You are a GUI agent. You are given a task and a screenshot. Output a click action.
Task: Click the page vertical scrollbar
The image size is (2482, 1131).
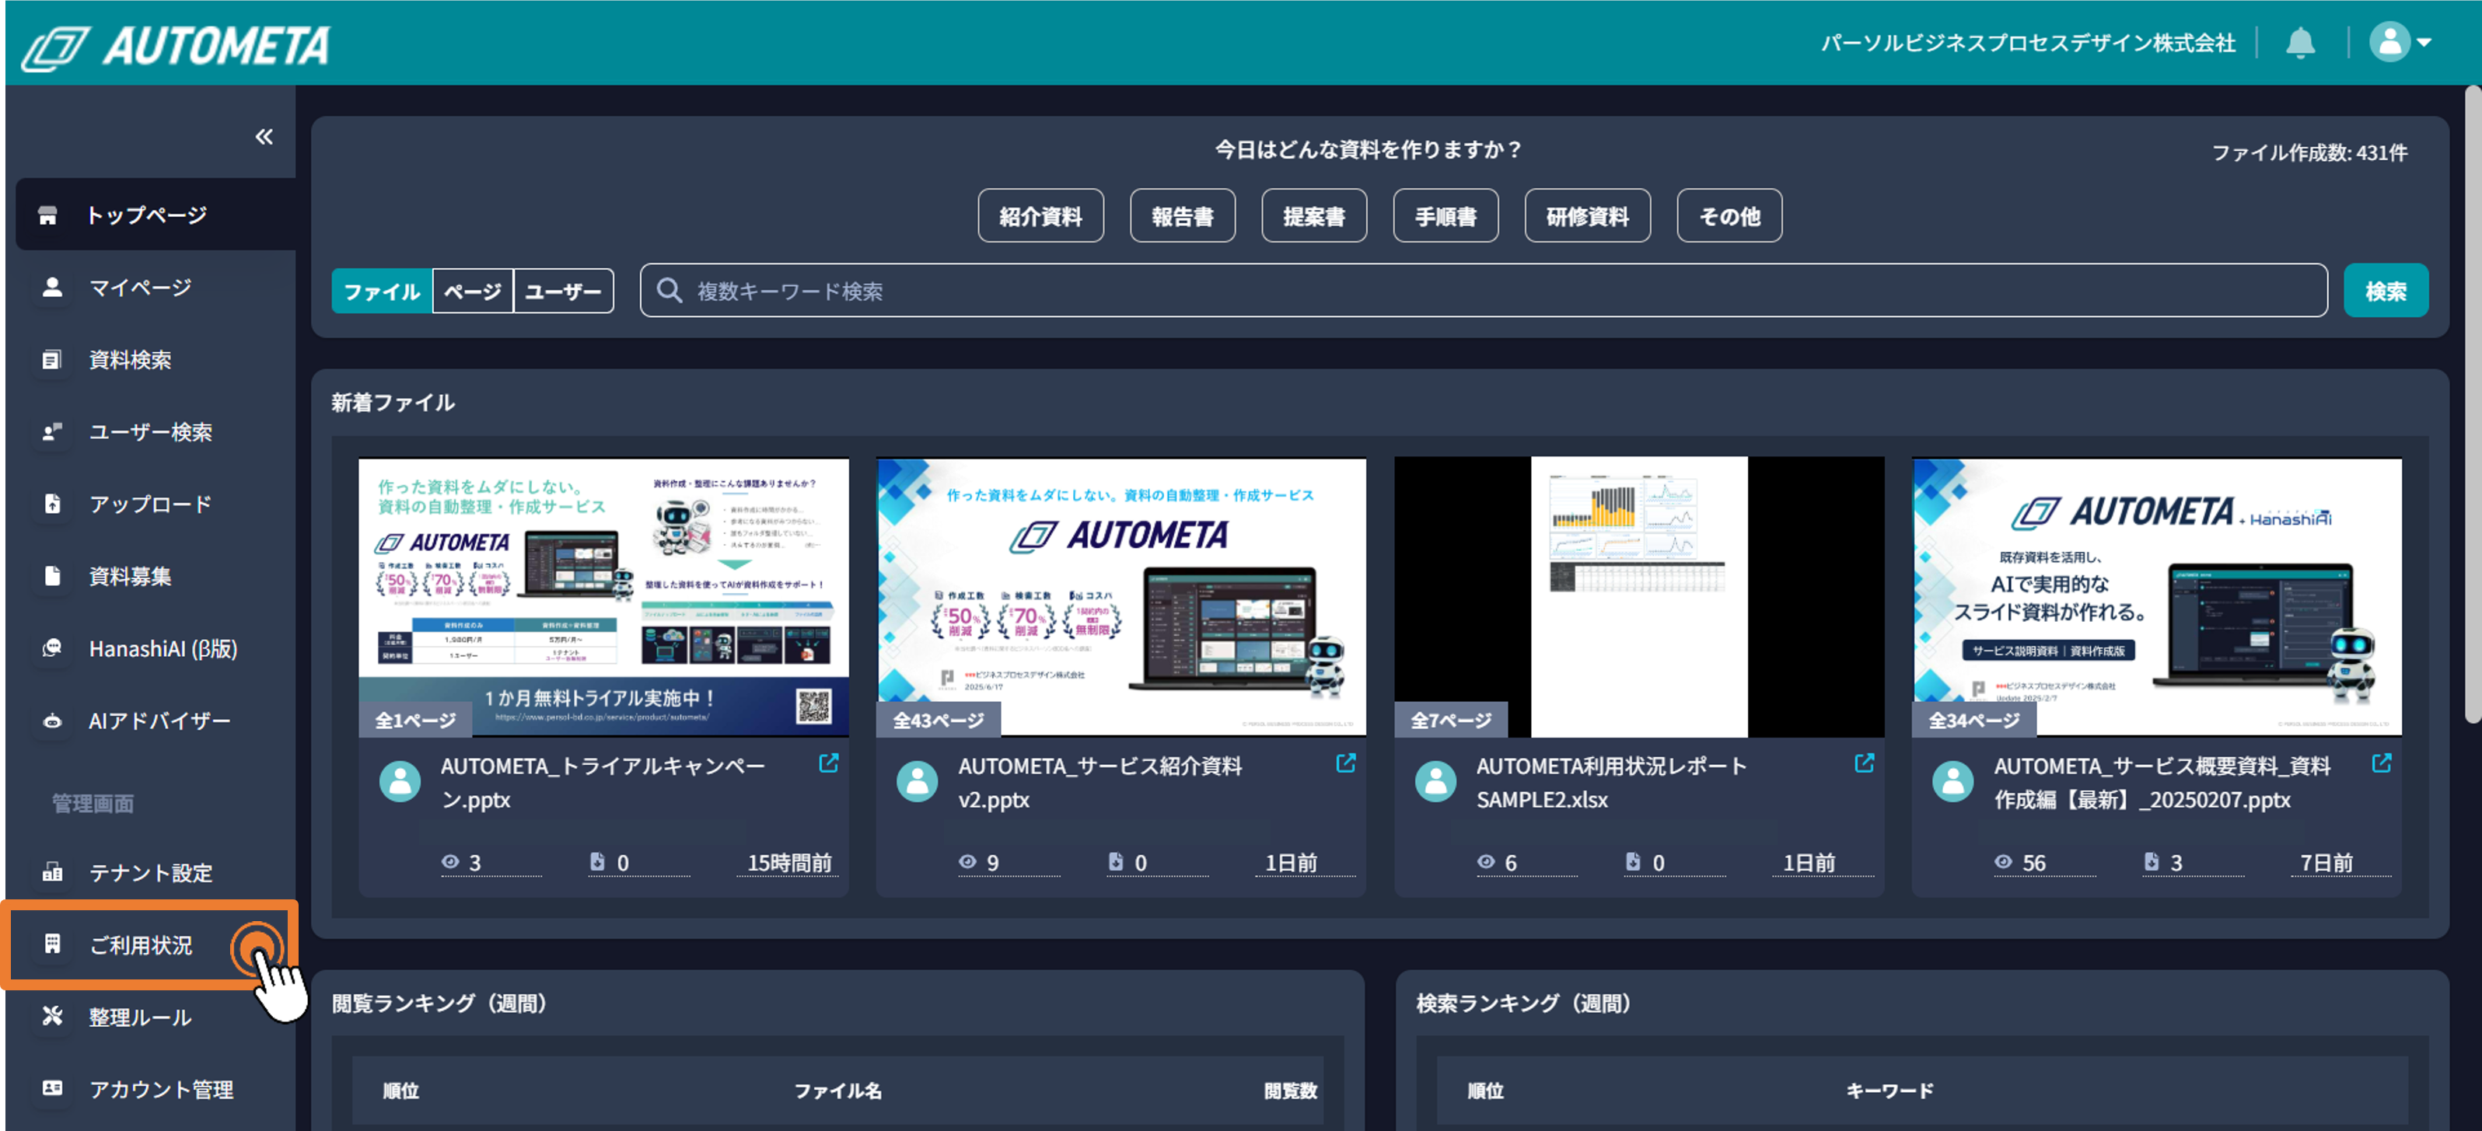2473,405
